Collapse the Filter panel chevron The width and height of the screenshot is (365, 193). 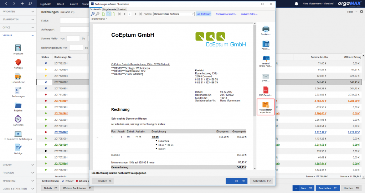point(356,12)
